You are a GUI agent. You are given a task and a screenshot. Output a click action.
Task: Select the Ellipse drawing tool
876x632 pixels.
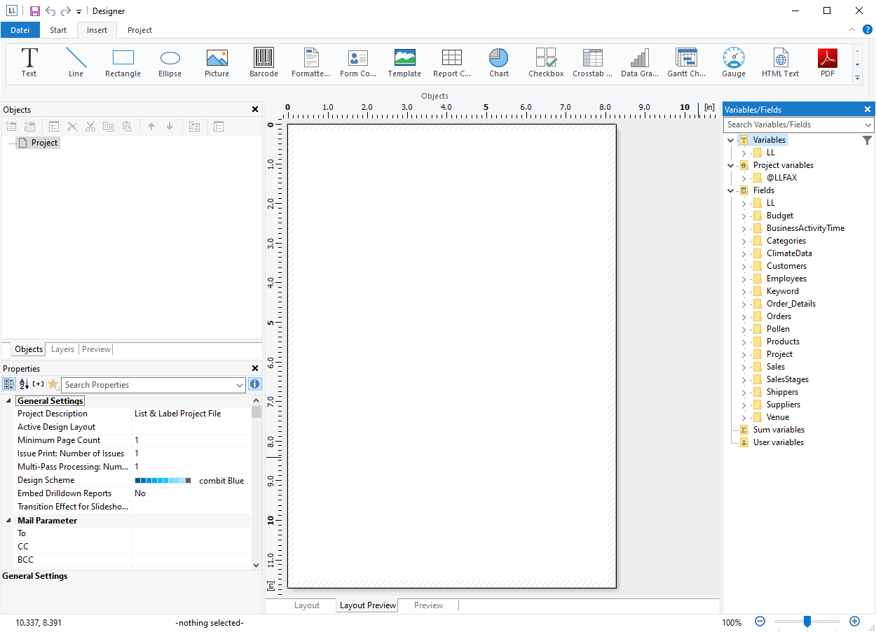pyautogui.click(x=170, y=62)
